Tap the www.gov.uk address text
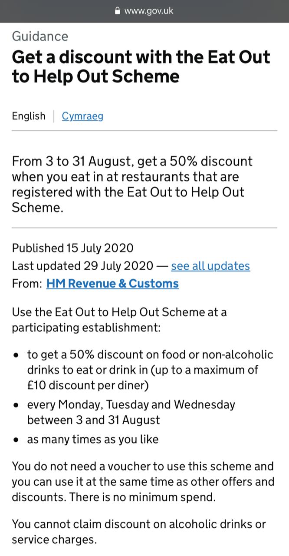Screen dimensions: 289x556 click(148, 11)
